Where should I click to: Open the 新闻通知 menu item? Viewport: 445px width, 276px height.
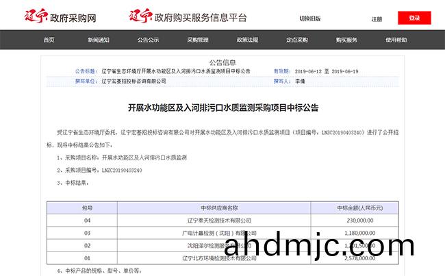(99, 40)
